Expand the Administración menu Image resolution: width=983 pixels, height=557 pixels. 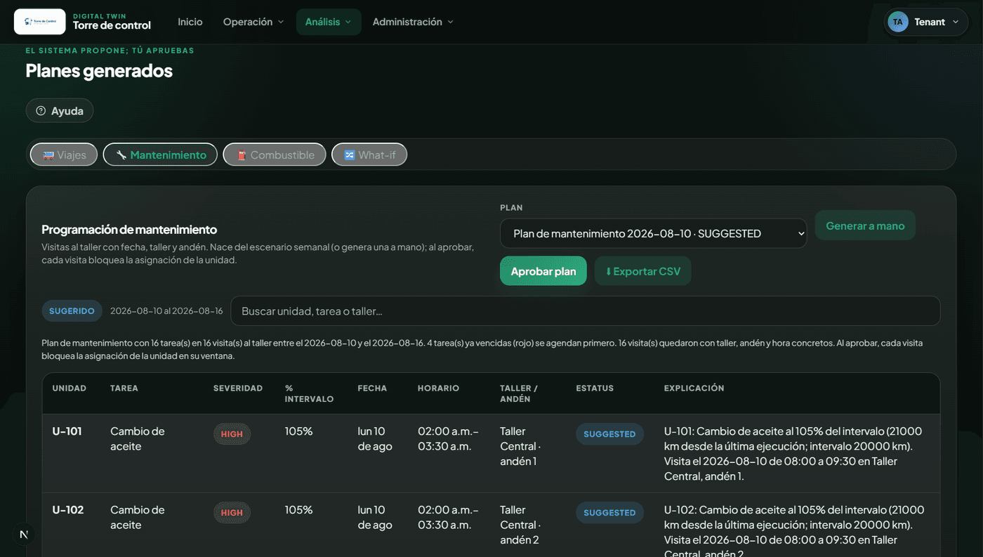(x=413, y=22)
